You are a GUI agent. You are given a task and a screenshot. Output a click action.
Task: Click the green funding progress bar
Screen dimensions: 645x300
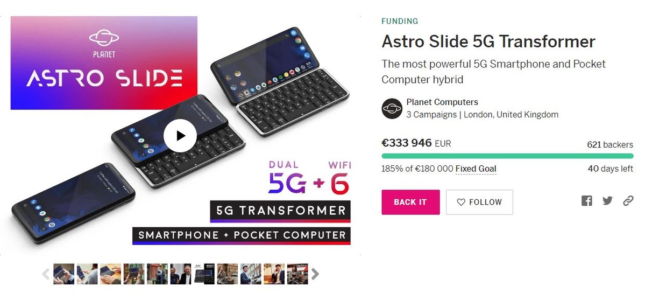click(507, 156)
